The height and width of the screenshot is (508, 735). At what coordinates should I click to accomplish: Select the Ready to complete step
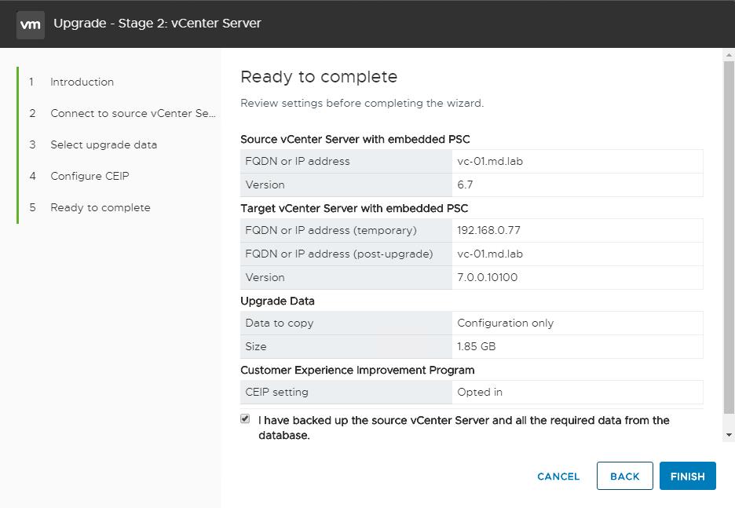(x=101, y=207)
